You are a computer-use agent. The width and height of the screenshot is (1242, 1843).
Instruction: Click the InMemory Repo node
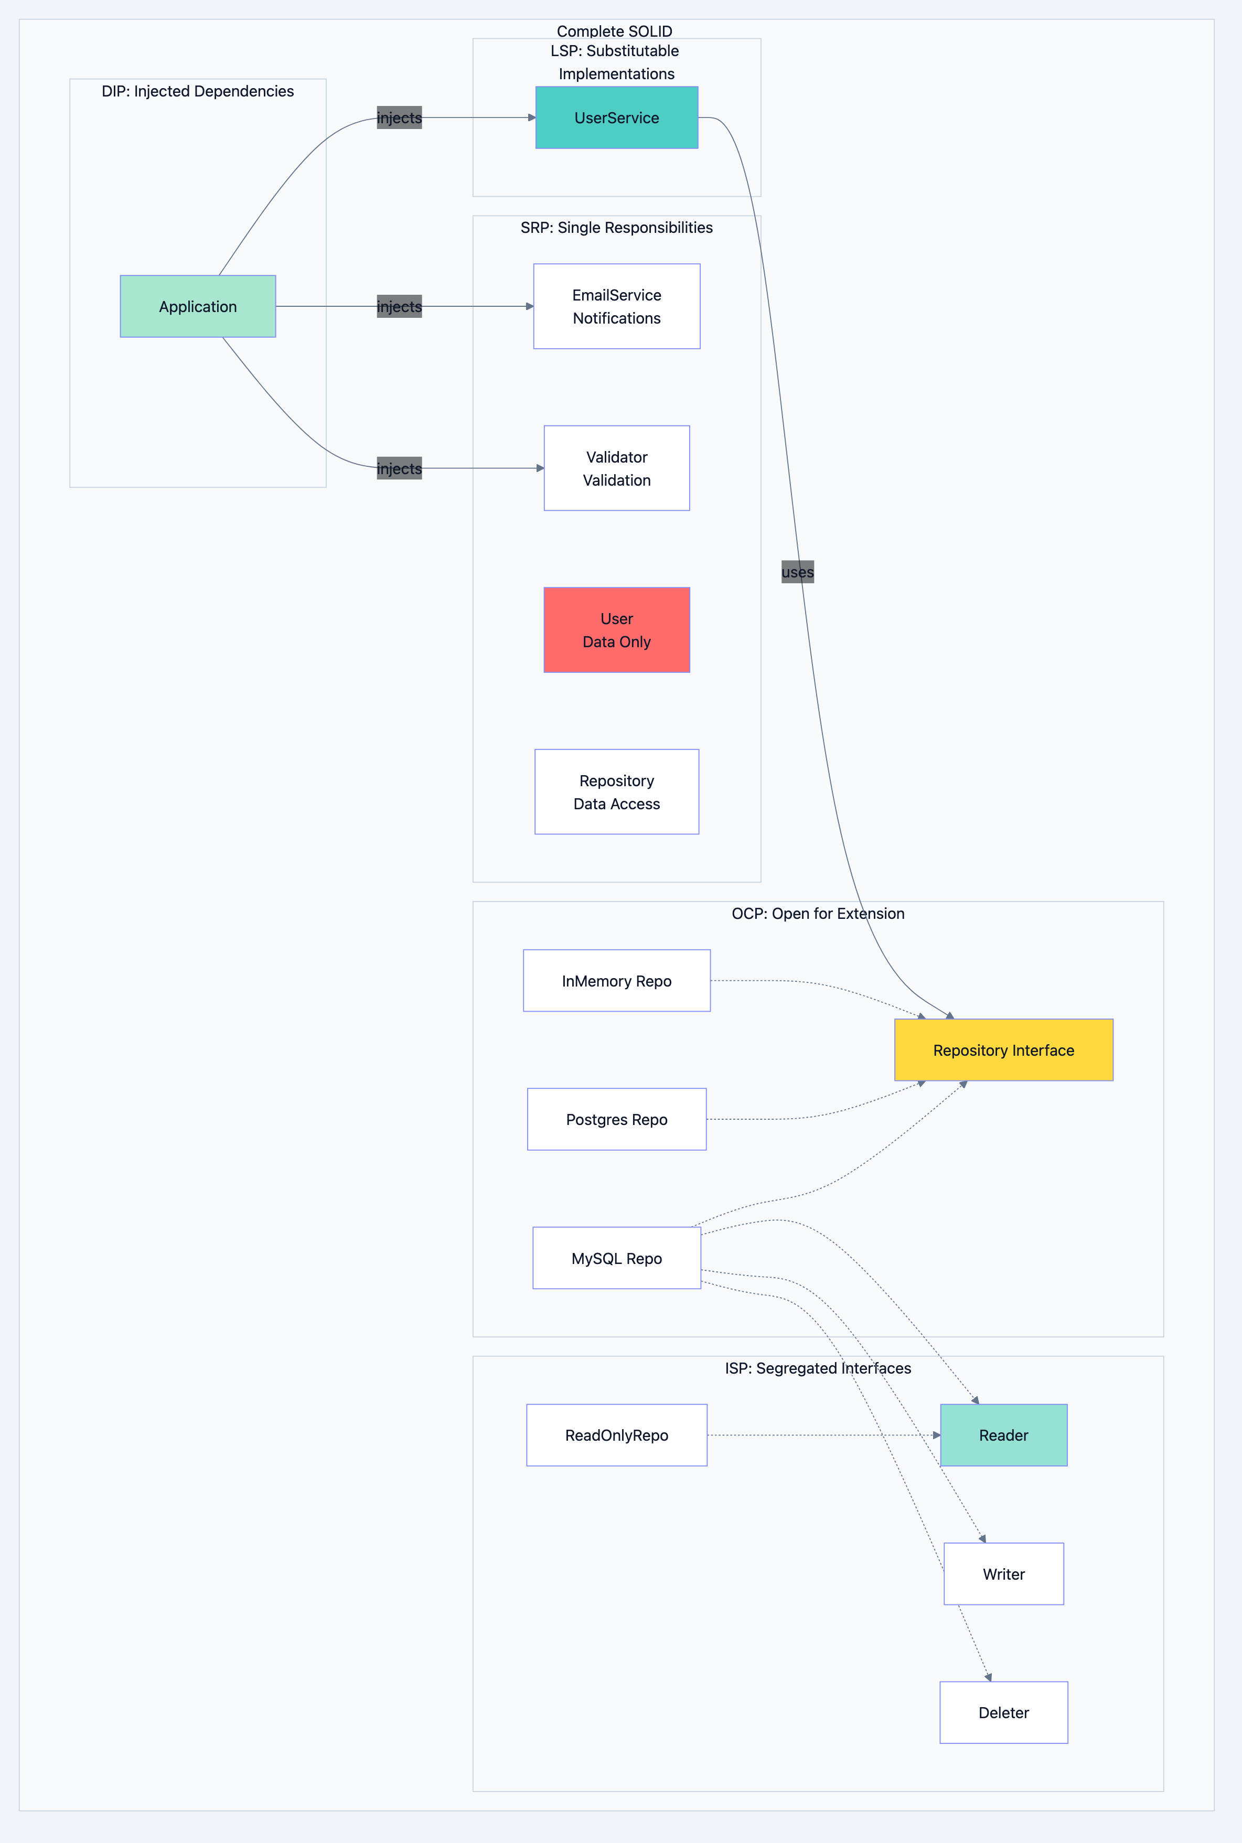point(616,981)
